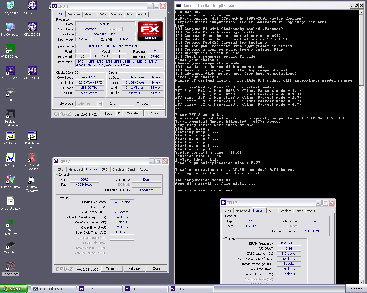Screen dimensions: 367x293
Task: Open the CPU-Z 2.03 desktop shortcut
Action: coord(32,29)
